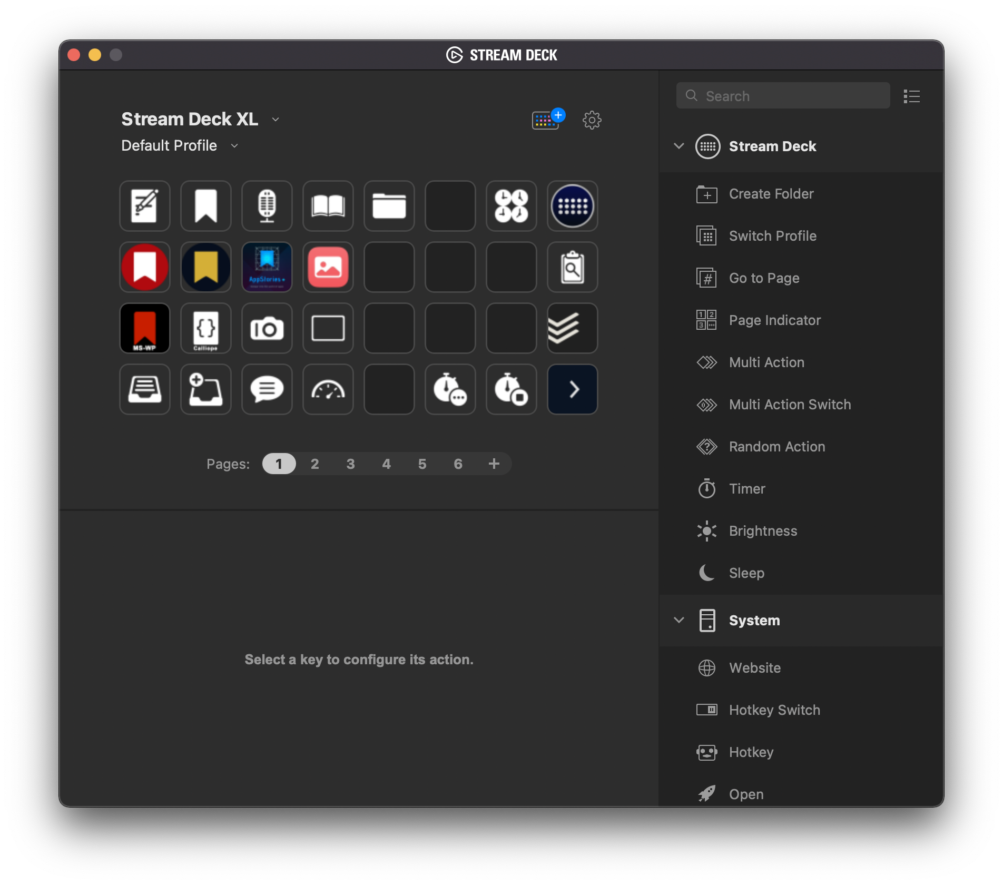1003x885 pixels.
Task: Select the empty key left of the stopwatch keys
Action: click(x=389, y=389)
